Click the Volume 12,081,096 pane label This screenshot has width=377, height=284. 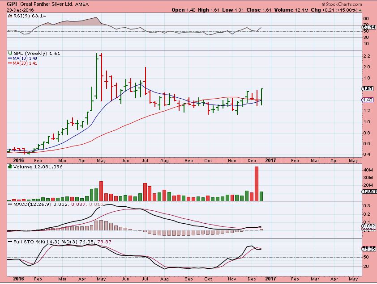click(x=38, y=167)
